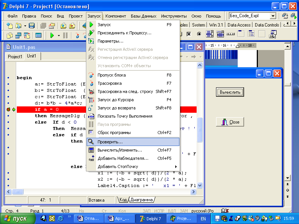The image size is (299, 224).
Task: Open the Файл menu
Action: (x=12, y=16)
